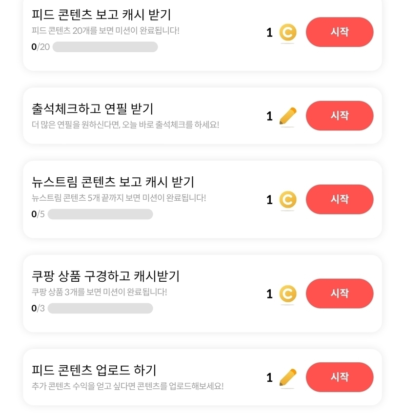
Task: Open the 피드 콘텐츠 업로드 하기 title
Action: (x=94, y=370)
